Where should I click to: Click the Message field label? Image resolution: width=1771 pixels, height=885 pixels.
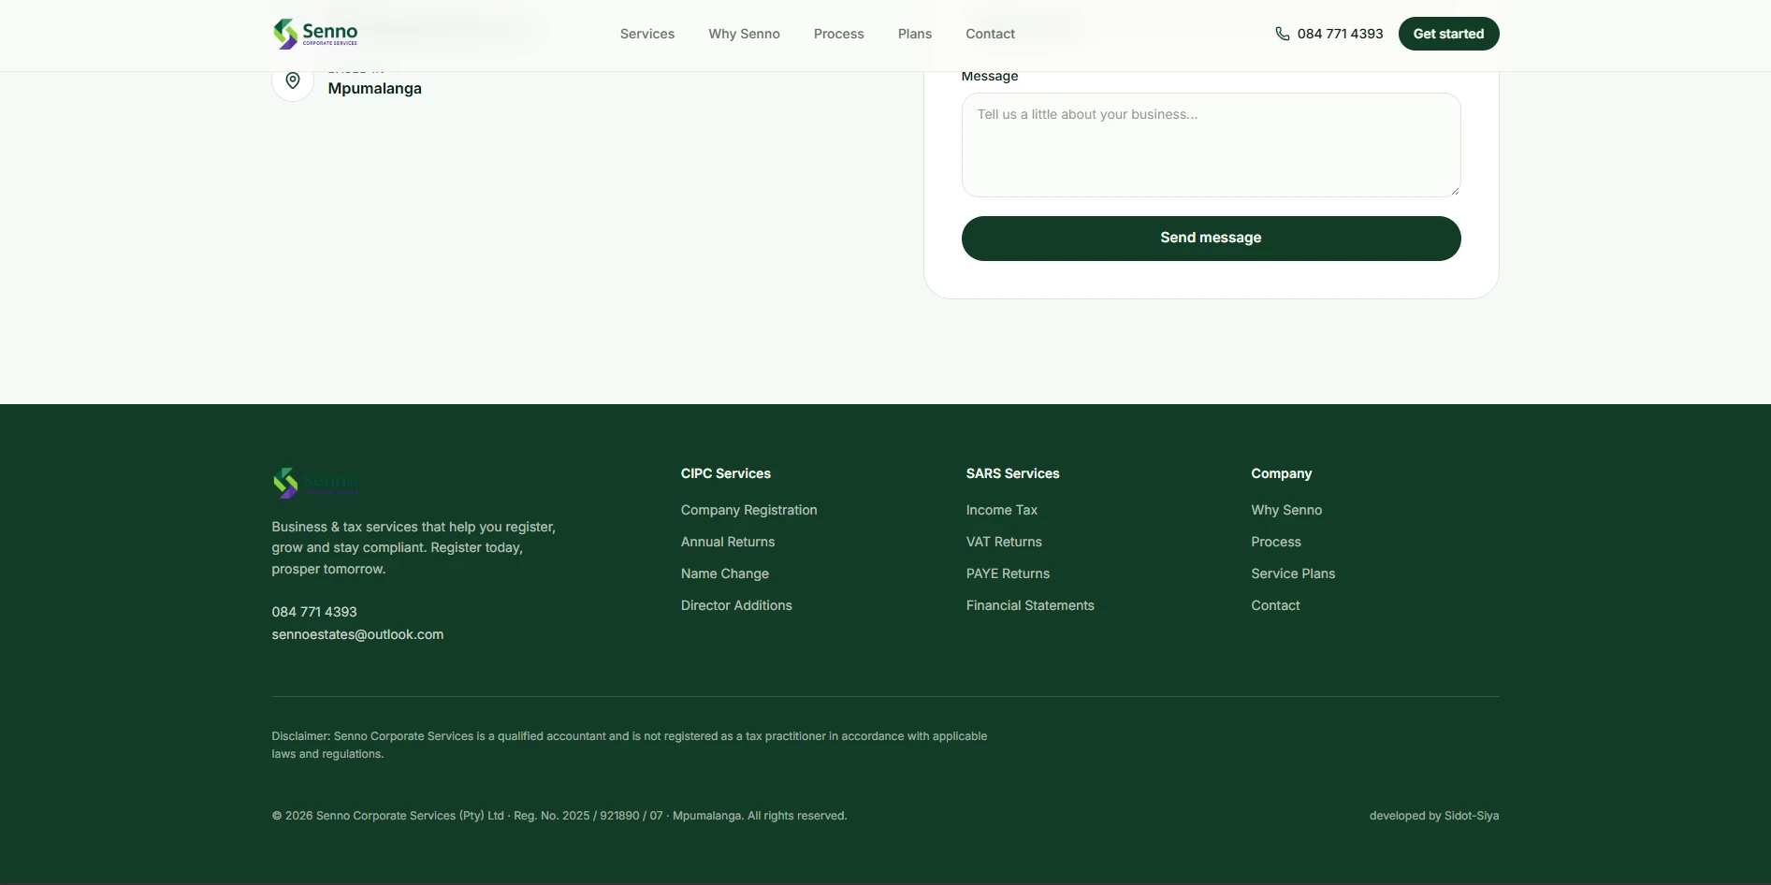coord(990,77)
